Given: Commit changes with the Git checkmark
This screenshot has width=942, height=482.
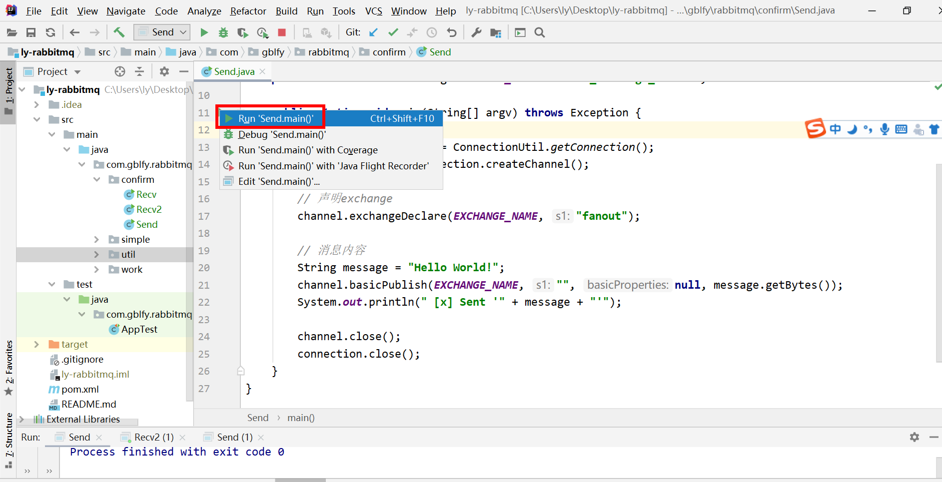Looking at the screenshot, I should click(393, 32).
